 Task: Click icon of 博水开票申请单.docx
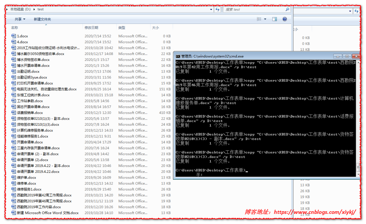click(x=14, y=65)
